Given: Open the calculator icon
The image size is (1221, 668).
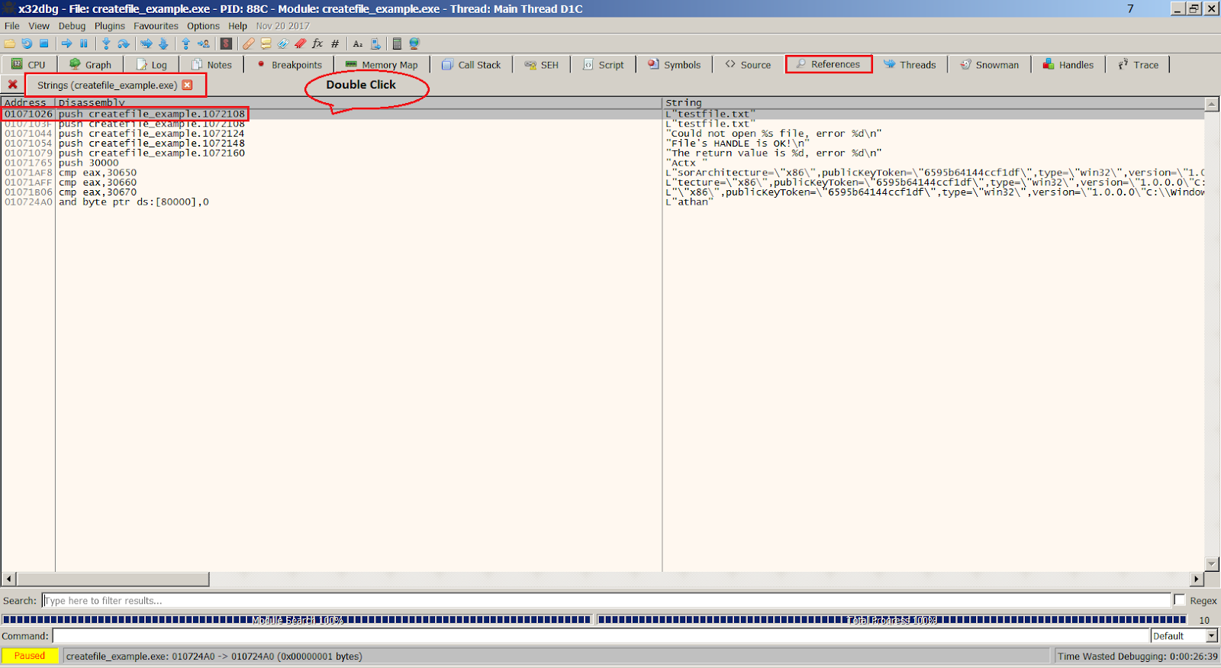Looking at the screenshot, I should pos(397,44).
